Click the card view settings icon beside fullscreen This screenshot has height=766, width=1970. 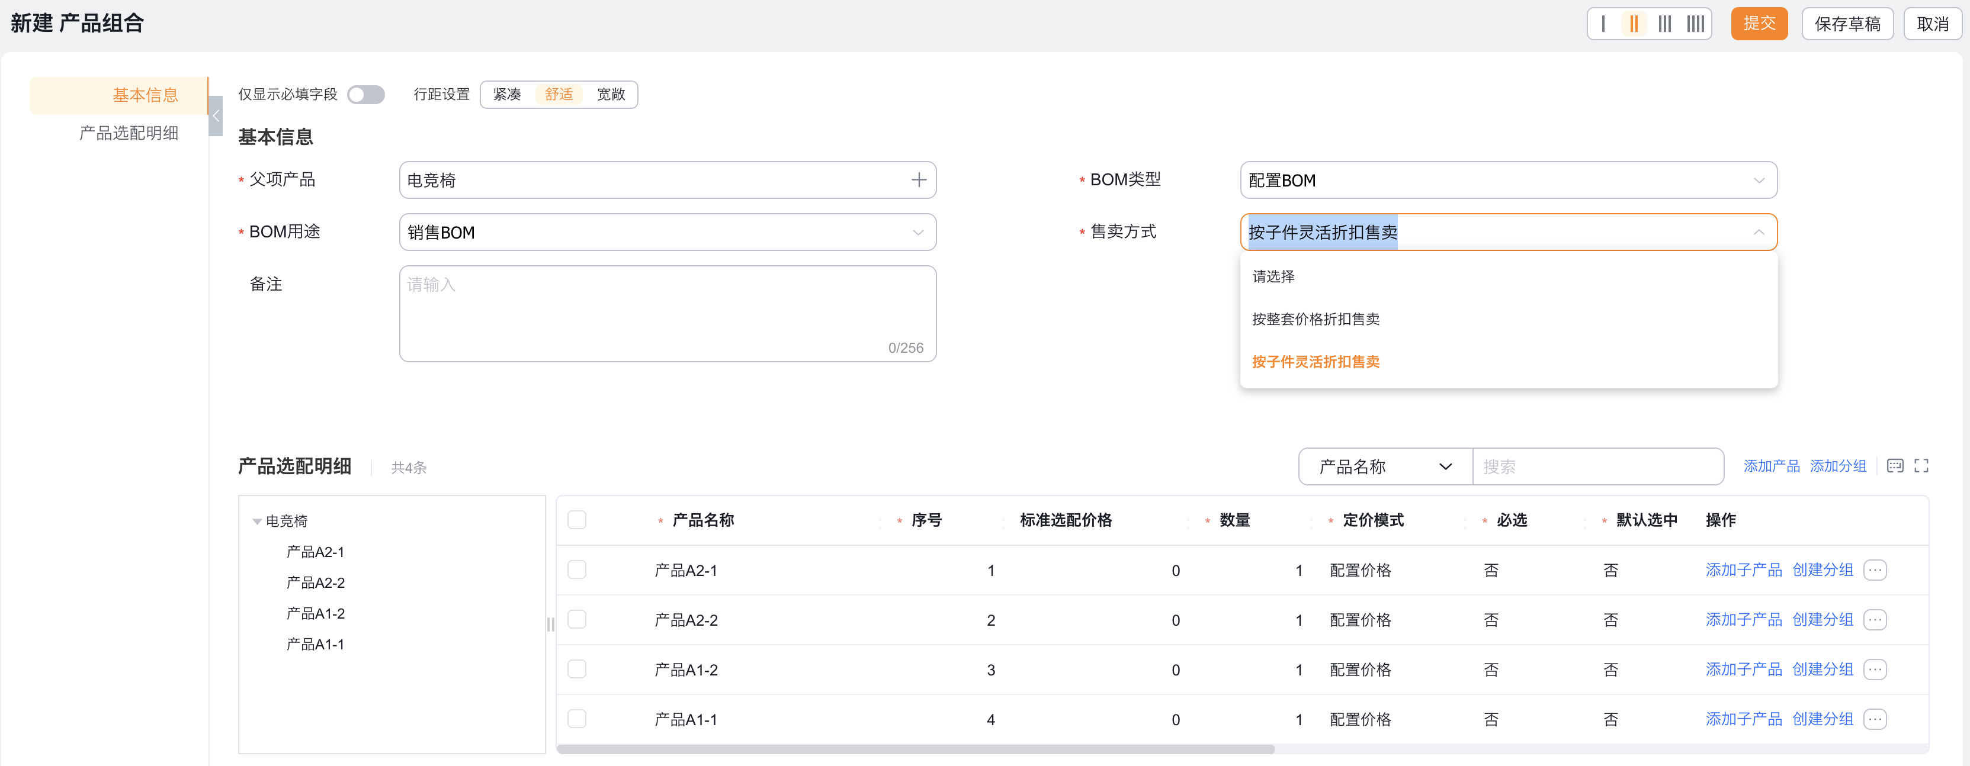click(x=1896, y=465)
